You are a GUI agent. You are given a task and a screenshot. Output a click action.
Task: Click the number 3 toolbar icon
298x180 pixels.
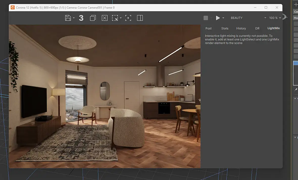[x=81, y=18]
